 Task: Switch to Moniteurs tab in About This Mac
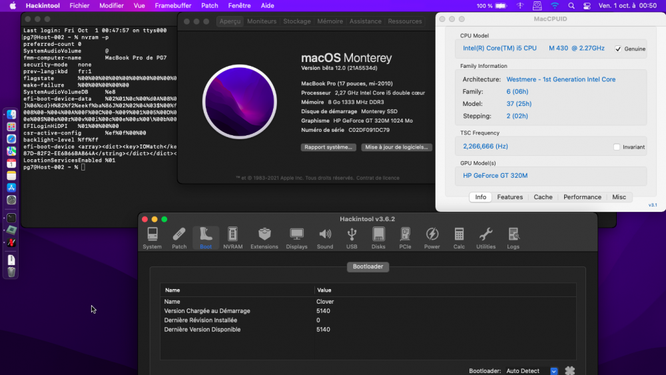tap(262, 21)
